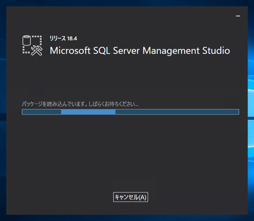Click the SQL Server Management Studio logo icon
Image resolution: width=254 pixels, height=221 pixels.
point(32,45)
